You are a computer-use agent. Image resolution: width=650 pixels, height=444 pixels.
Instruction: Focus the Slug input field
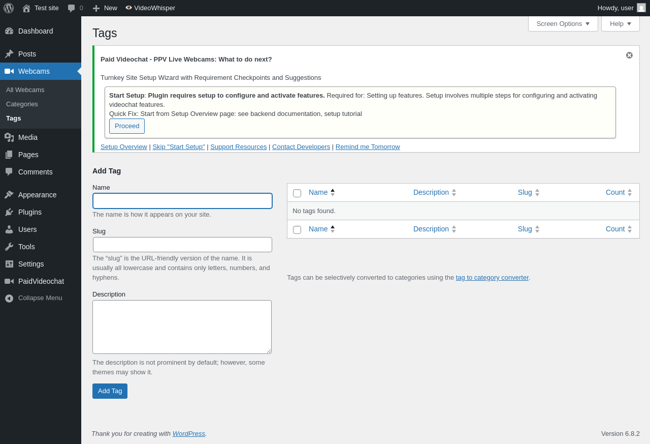pyautogui.click(x=182, y=245)
